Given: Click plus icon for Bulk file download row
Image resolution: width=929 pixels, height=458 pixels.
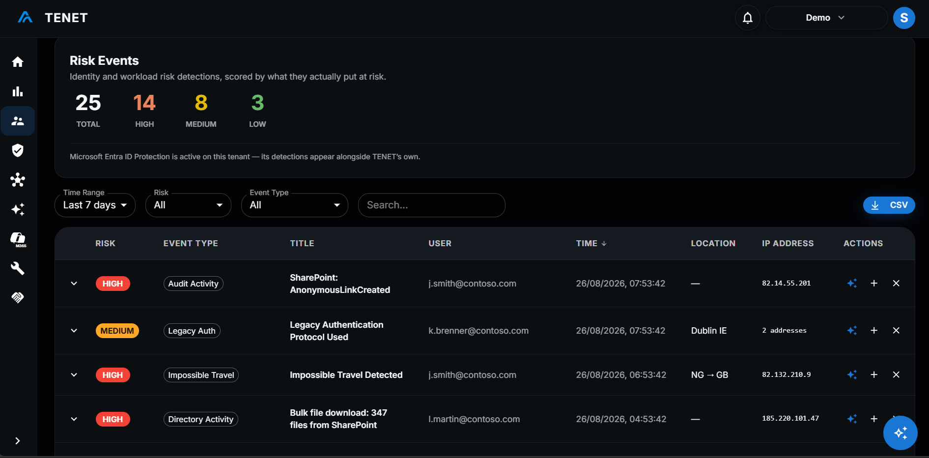Looking at the screenshot, I should pos(874,419).
